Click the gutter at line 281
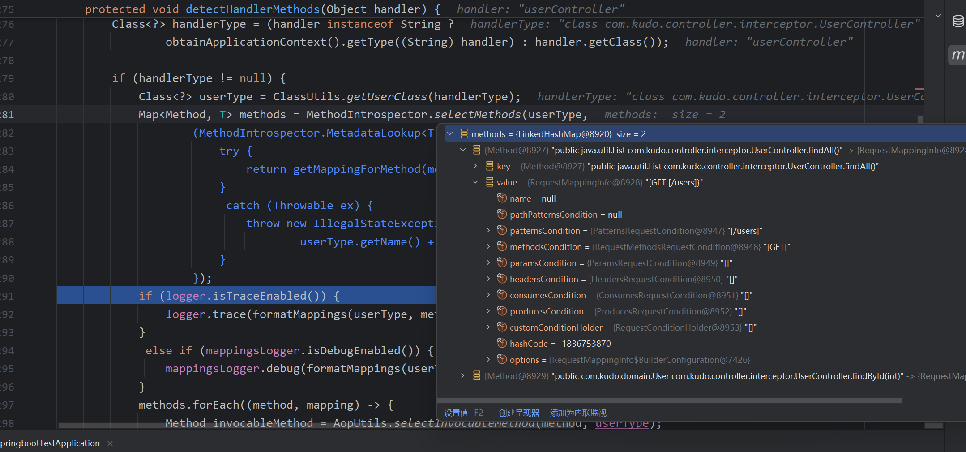Image resolution: width=966 pixels, height=452 pixels. click(x=7, y=115)
